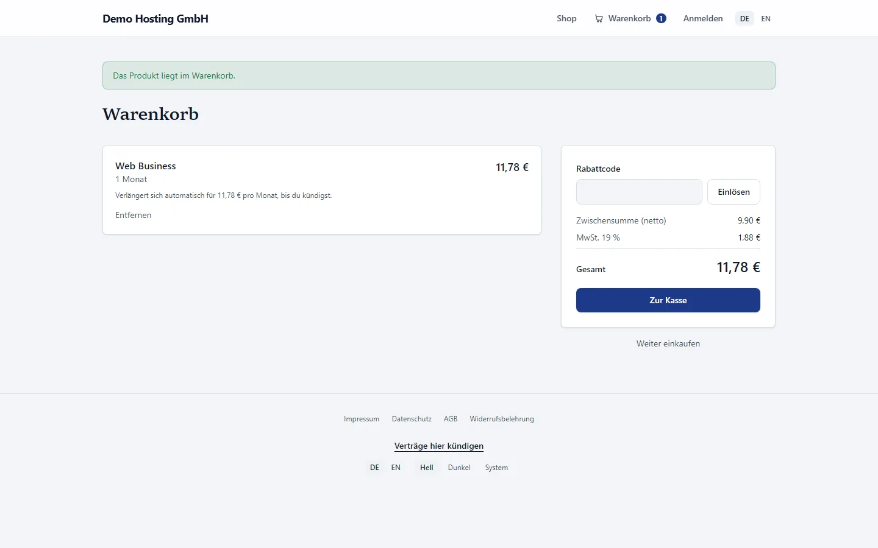Proceed with the Zur Kasse button
The width and height of the screenshot is (878, 548).
(x=668, y=300)
